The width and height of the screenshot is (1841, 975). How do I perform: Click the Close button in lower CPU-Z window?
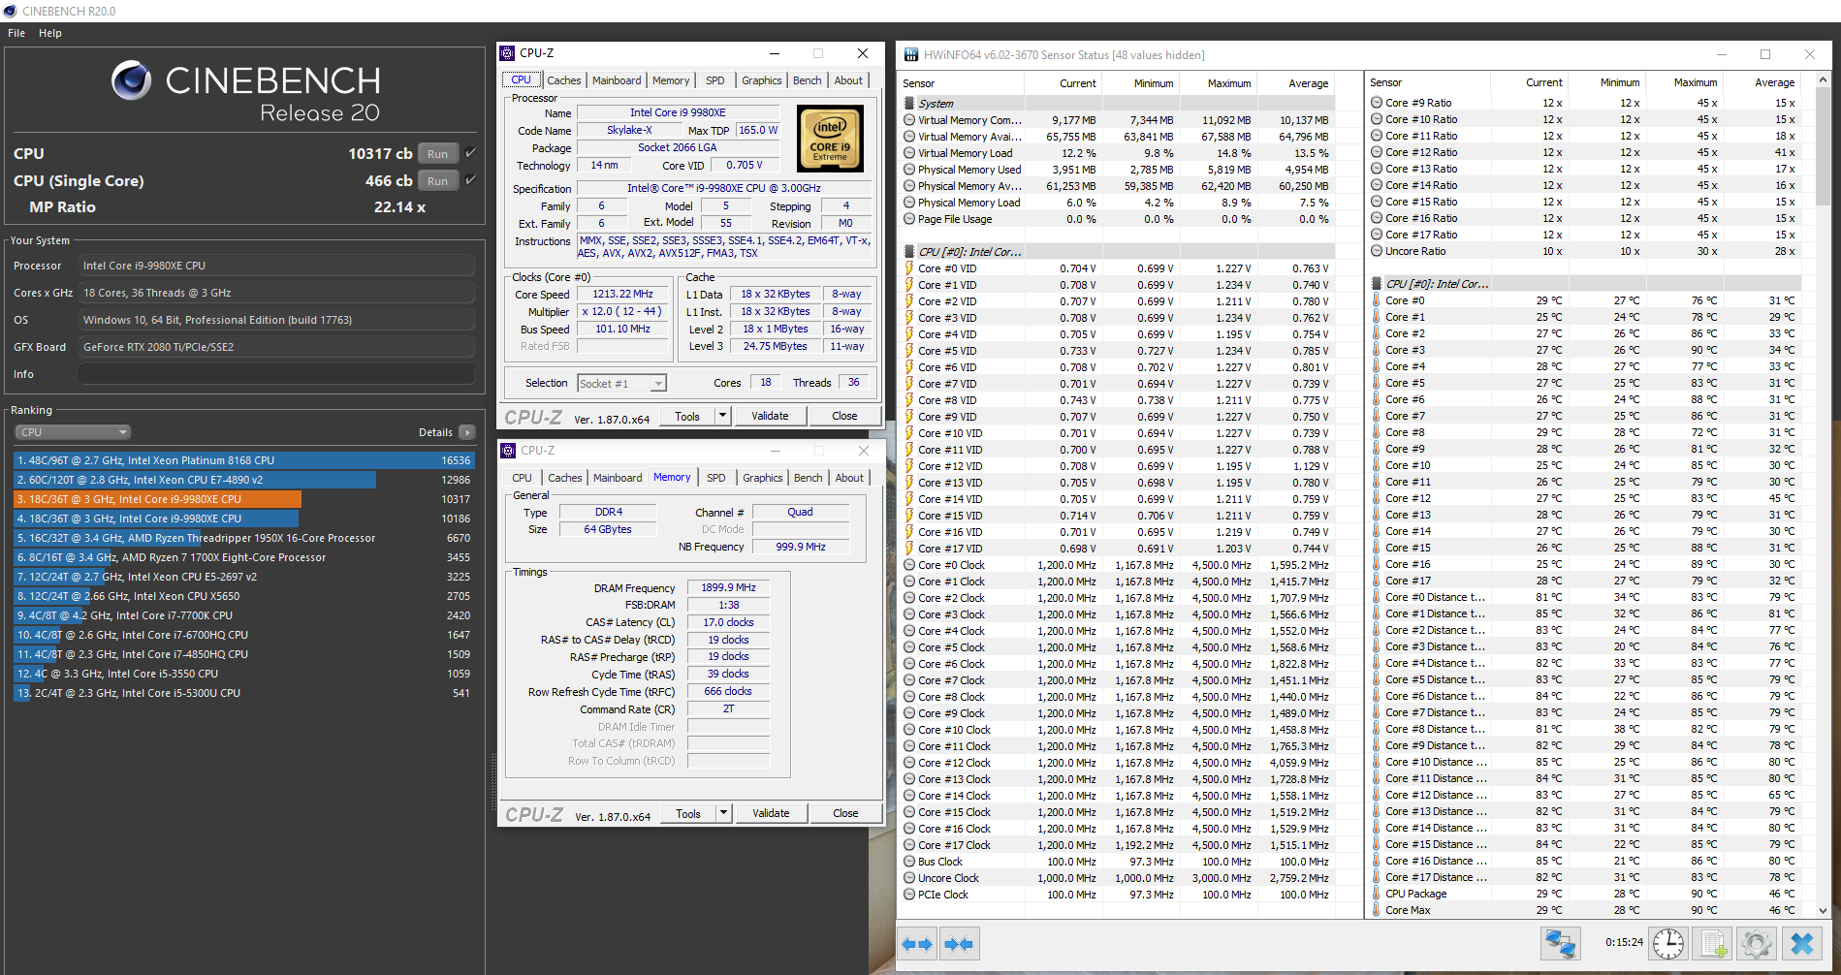pyautogui.click(x=845, y=813)
